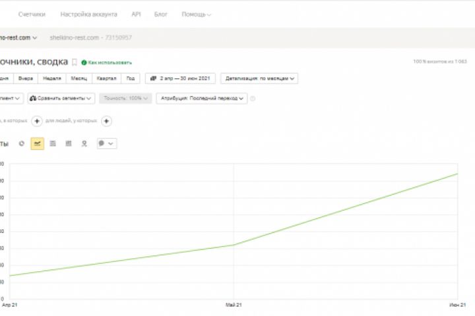Expand Атрибуция Последний переход dropdown
Viewport: 475px width, 316px height.
pos(202,98)
